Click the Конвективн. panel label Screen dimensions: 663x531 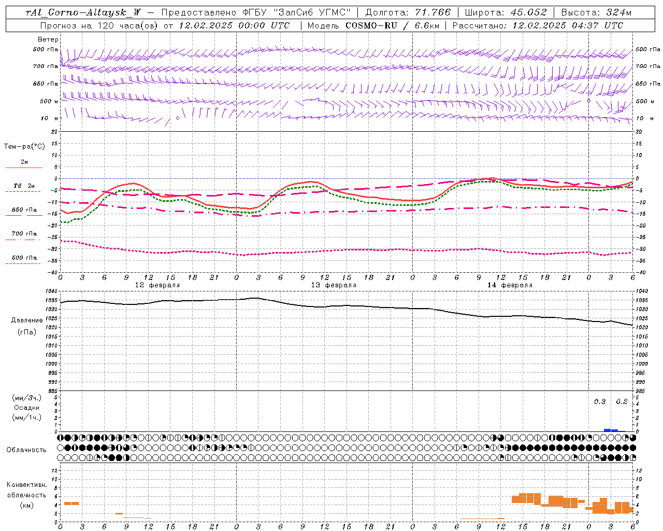(x=27, y=485)
